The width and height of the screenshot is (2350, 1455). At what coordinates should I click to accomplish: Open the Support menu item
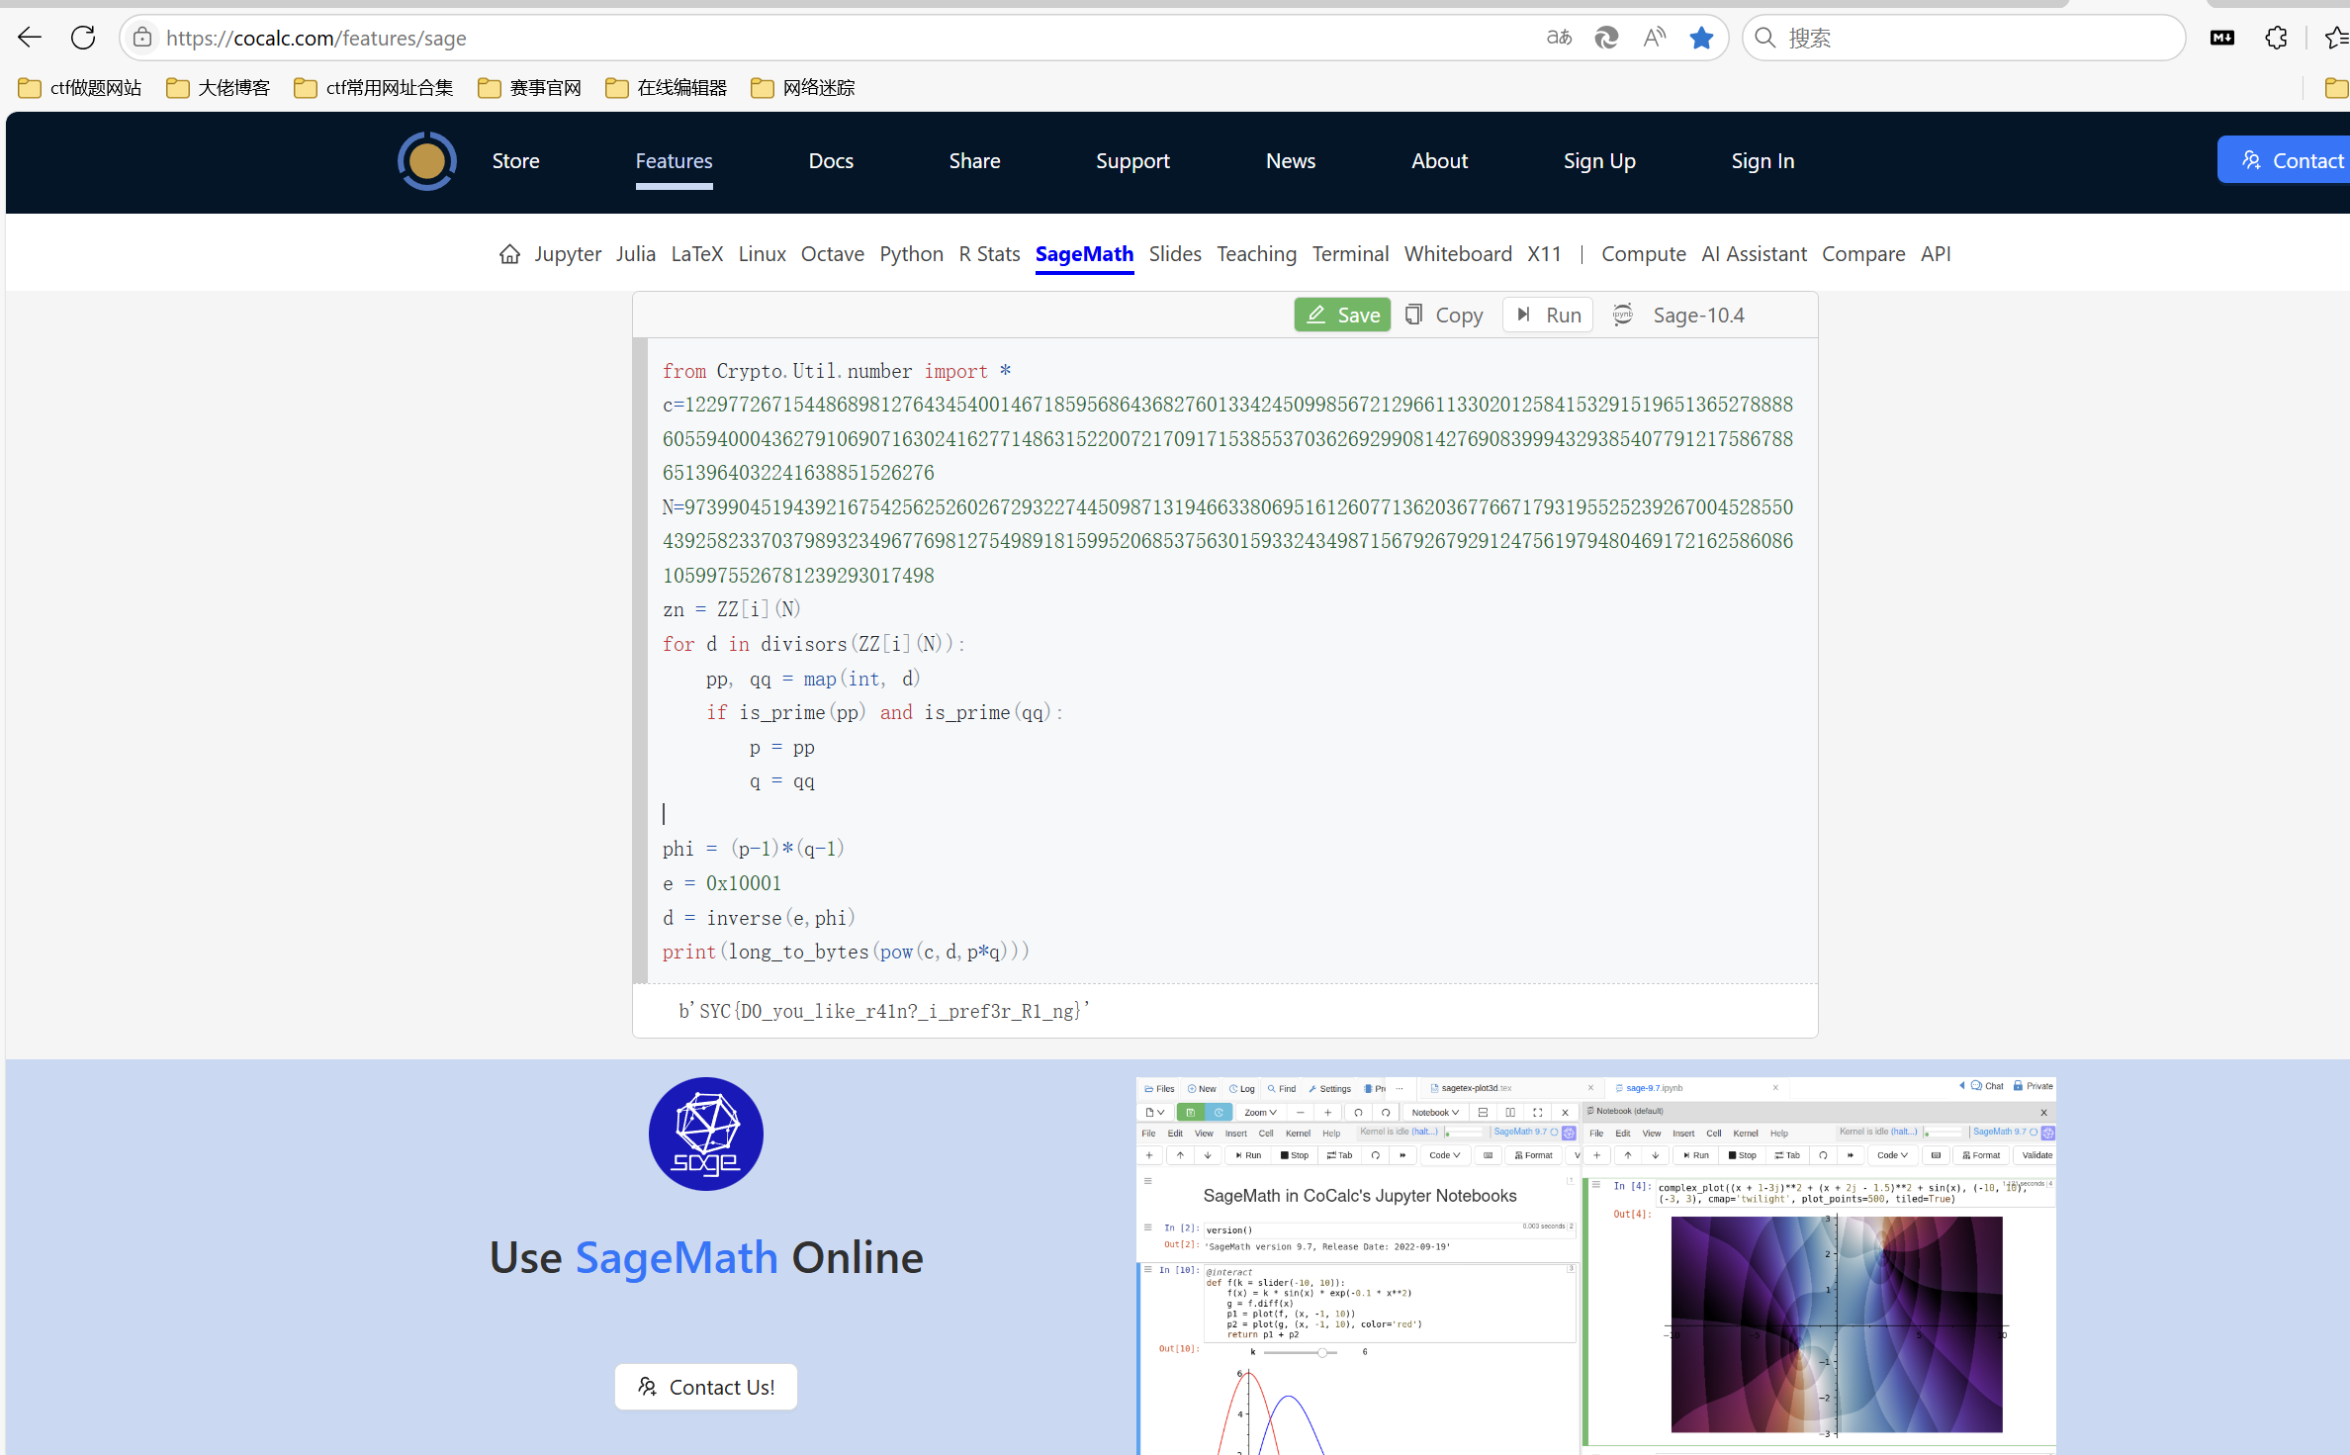click(x=1132, y=161)
